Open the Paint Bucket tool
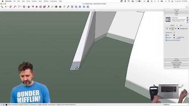The width and height of the screenshot is (189, 106). click(x=56, y=7)
